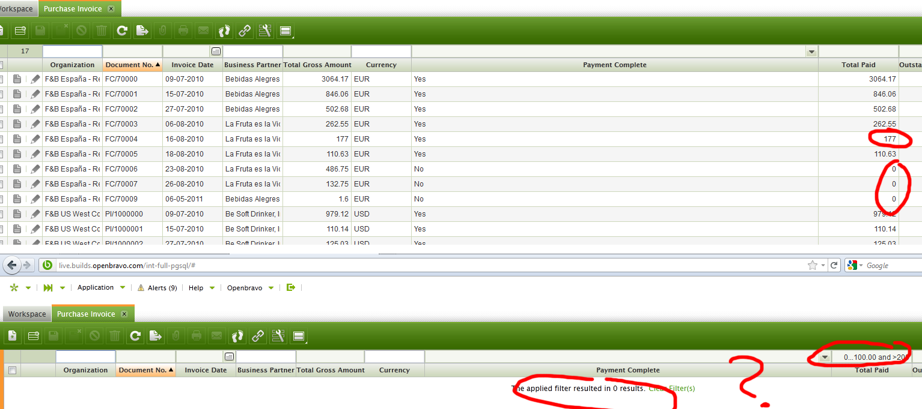This screenshot has height=409, width=922.
Task: Sort by Total Gross Amount header in the lower grid
Action: click(330, 370)
